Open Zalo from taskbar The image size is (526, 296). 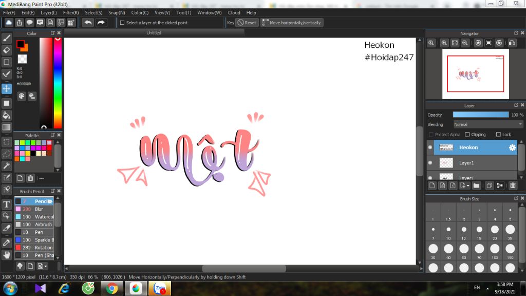click(x=160, y=288)
